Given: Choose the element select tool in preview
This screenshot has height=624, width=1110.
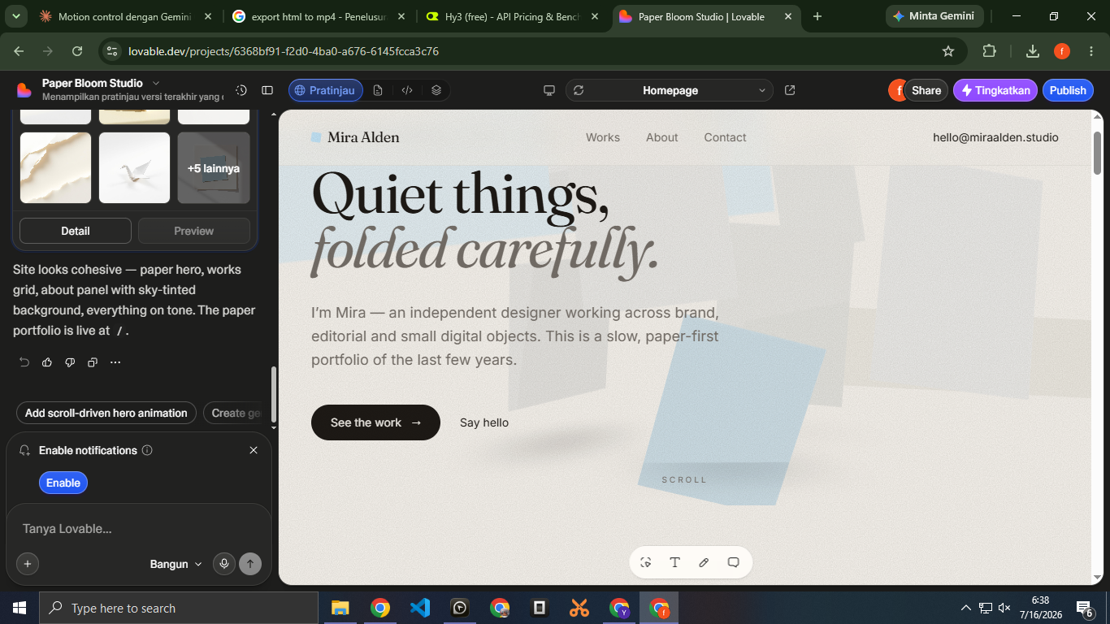Looking at the screenshot, I should pos(646,562).
